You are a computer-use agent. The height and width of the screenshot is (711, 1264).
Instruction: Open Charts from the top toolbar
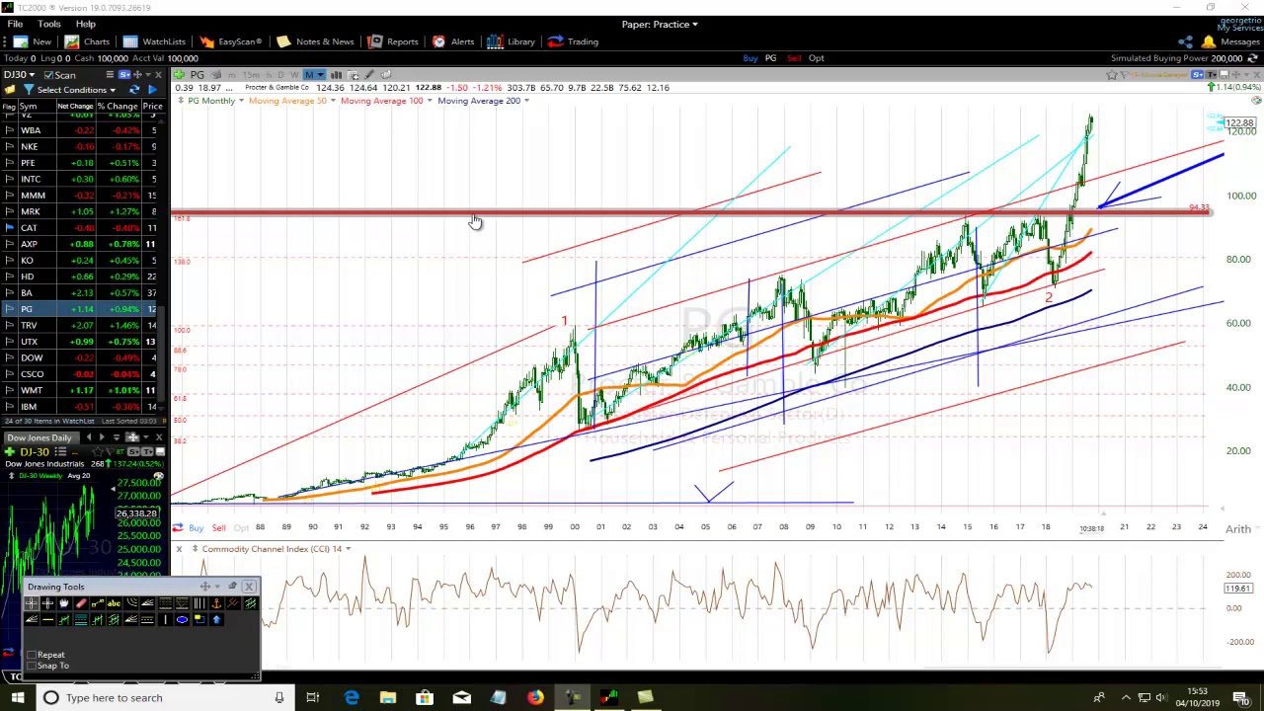[87, 41]
